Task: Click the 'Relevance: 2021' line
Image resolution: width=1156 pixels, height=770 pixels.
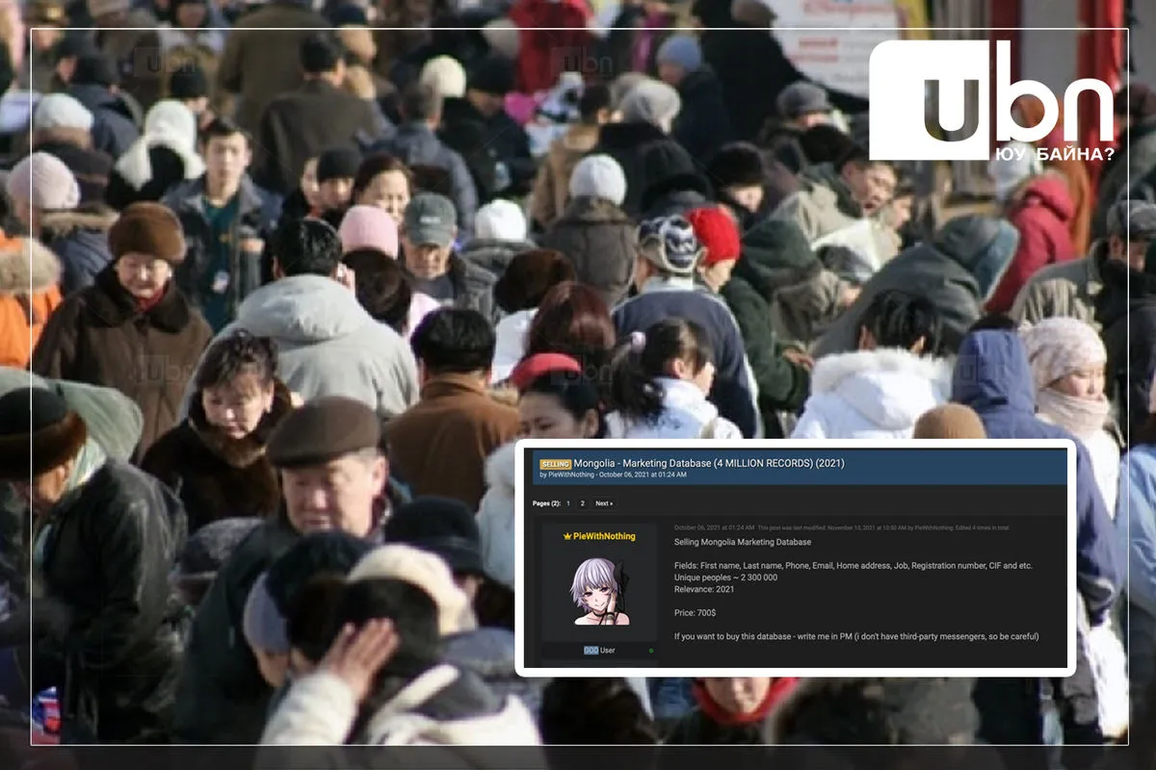Action: point(704,589)
